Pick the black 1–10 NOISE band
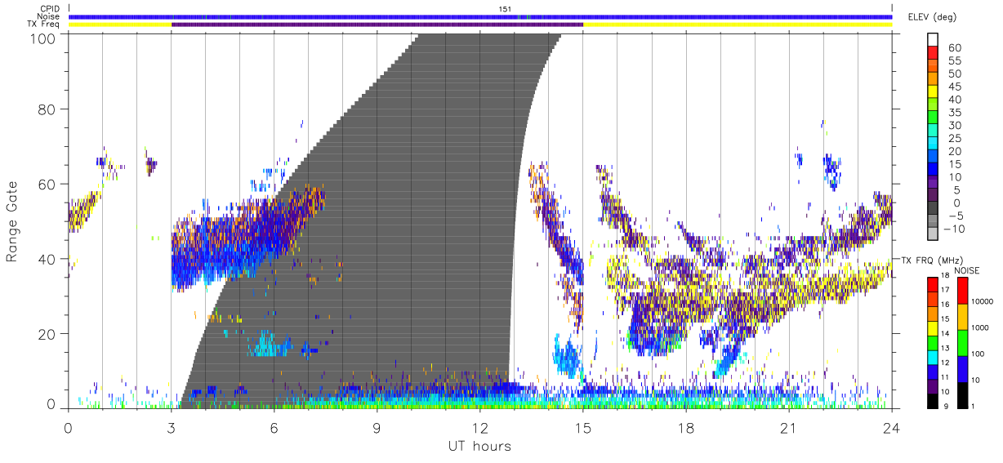Image resolution: width=1003 pixels, height=463 pixels. click(961, 395)
